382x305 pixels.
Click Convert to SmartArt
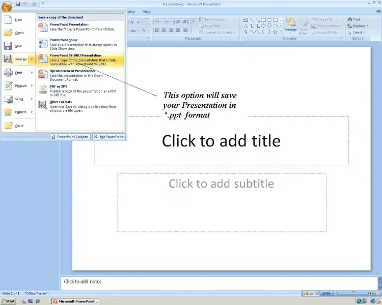[219, 33]
